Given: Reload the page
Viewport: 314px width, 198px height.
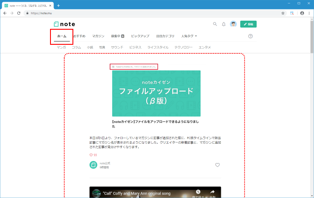Looking at the screenshot, I should tap(19, 13).
